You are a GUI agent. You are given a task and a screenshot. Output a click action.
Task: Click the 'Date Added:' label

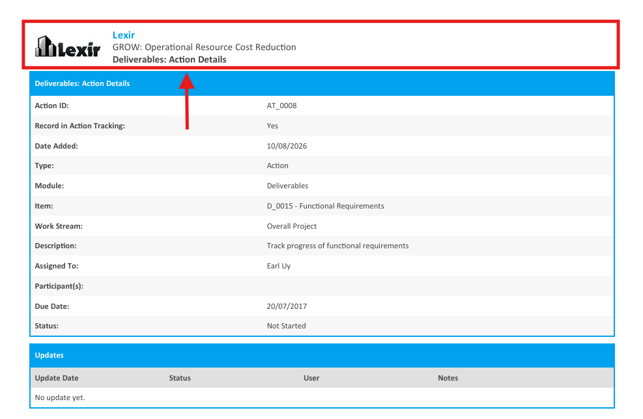(x=56, y=146)
